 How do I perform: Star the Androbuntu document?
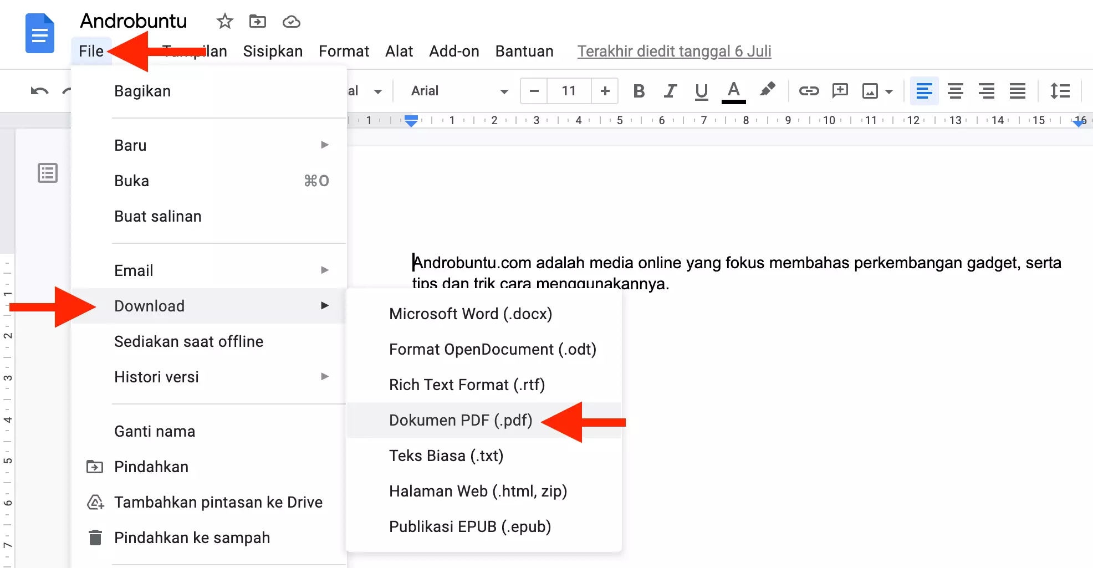(x=224, y=22)
